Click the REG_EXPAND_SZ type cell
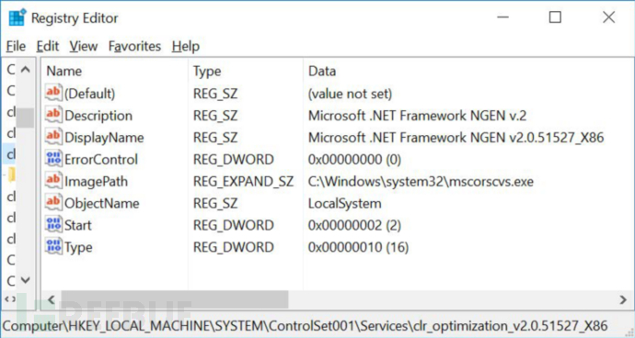The image size is (635, 338). tap(243, 182)
